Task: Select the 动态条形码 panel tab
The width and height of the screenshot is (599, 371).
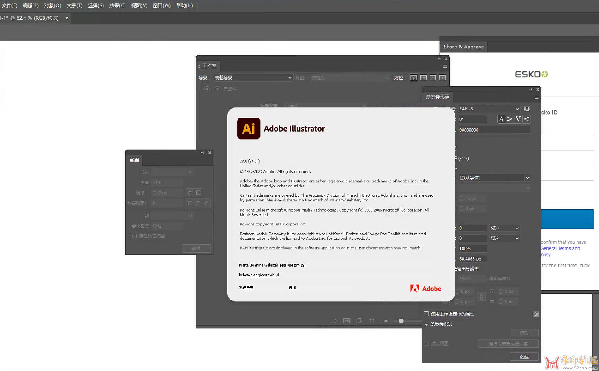Action: click(438, 97)
